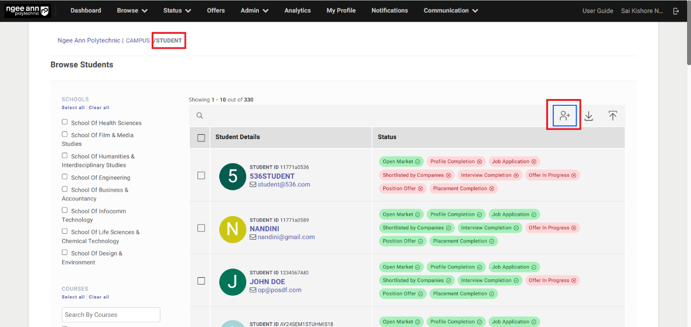Click the yellow N avatar for Nandini
The image size is (691, 327).
pyautogui.click(x=233, y=229)
